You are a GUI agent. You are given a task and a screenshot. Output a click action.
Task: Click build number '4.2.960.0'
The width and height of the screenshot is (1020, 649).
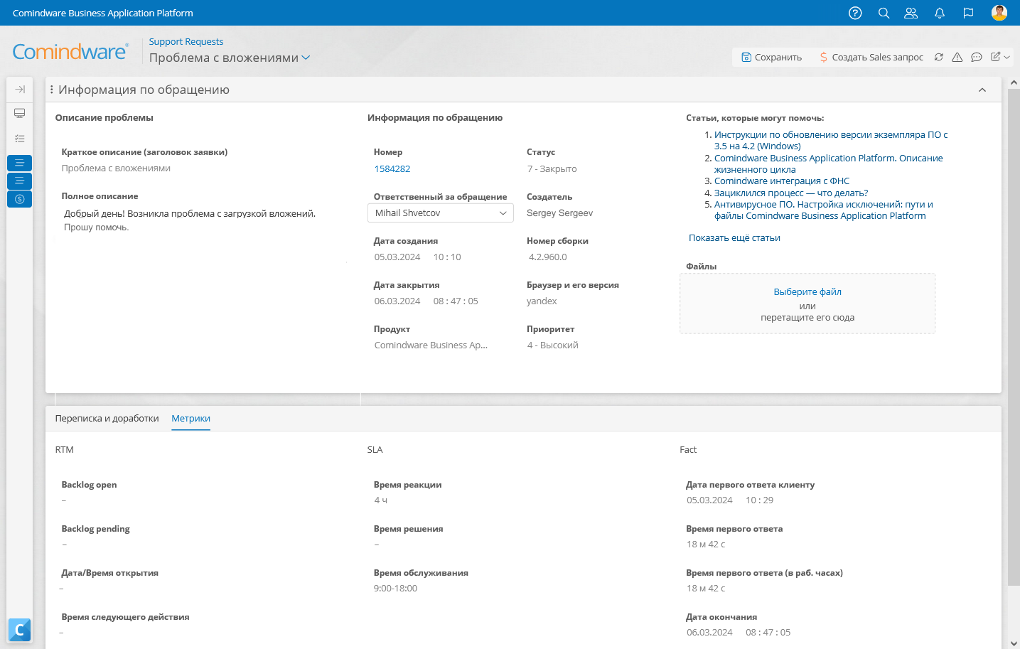tap(548, 257)
